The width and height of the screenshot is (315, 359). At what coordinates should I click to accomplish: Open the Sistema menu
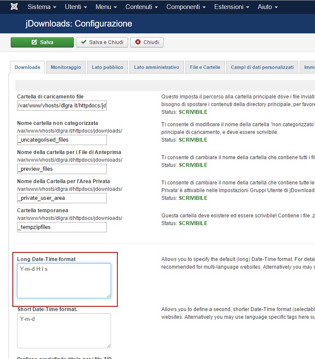pyautogui.click(x=42, y=7)
